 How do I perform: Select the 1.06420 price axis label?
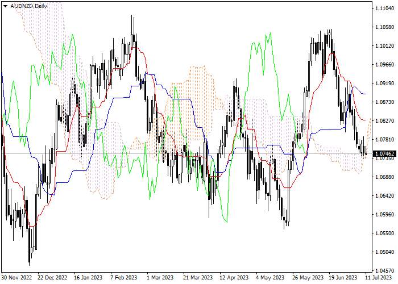pyautogui.click(x=385, y=195)
